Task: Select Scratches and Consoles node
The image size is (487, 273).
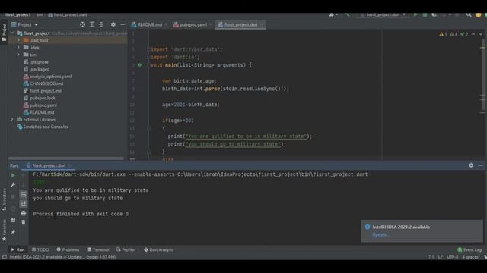Action: pyautogui.click(x=43, y=127)
